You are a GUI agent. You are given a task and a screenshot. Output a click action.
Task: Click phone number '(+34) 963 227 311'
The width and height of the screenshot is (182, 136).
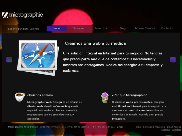click(x=105, y=127)
